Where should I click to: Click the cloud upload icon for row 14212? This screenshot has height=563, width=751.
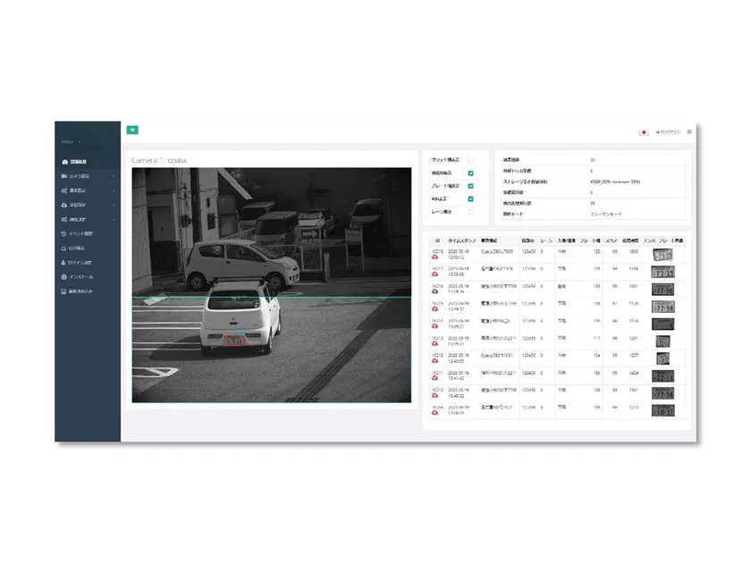click(x=435, y=360)
